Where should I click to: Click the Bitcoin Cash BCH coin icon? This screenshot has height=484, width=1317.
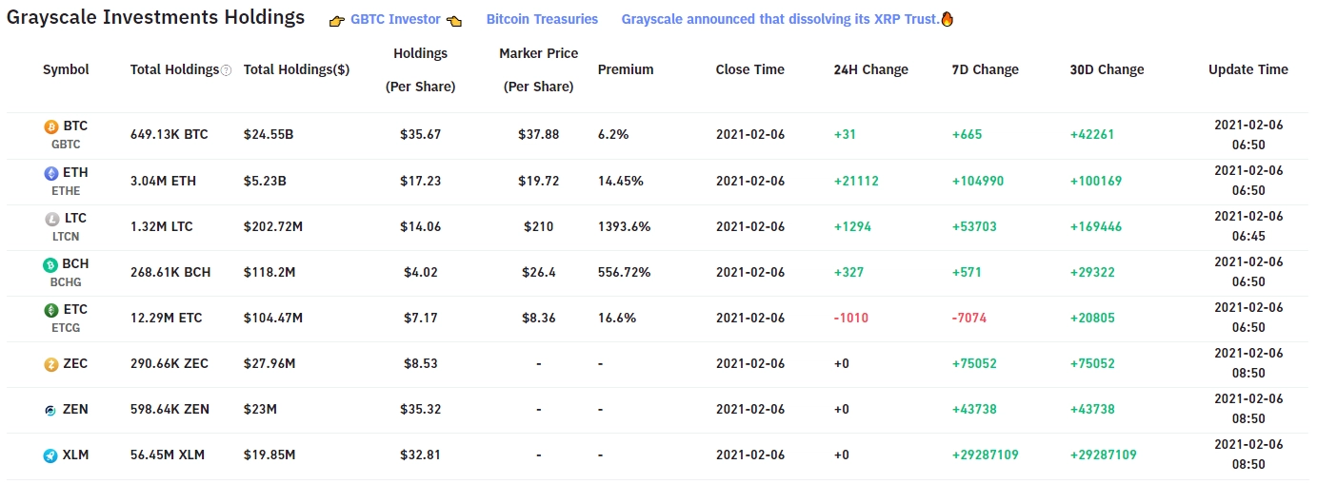[51, 264]
